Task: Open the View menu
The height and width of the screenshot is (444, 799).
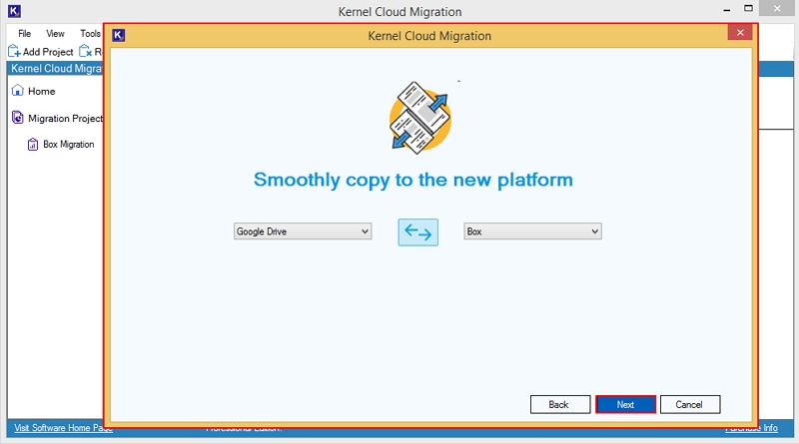Action: (55, 34)
